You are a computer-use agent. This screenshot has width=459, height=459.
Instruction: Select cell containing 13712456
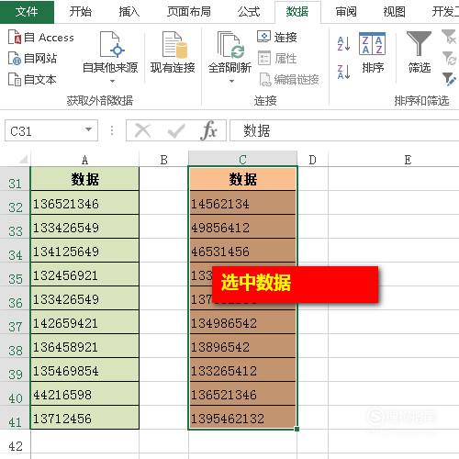point(84,418)
